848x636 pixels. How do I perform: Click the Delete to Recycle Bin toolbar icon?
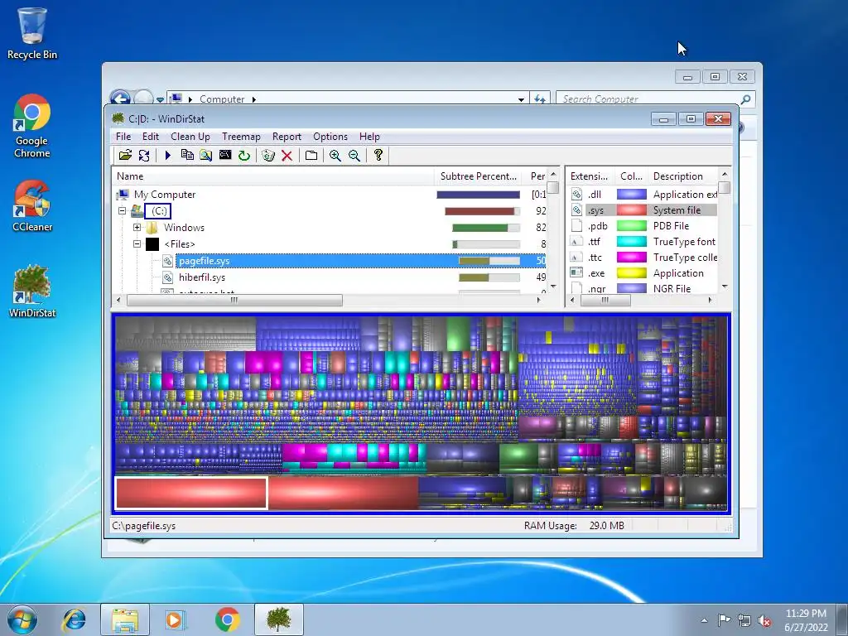[x=268, y=156]
